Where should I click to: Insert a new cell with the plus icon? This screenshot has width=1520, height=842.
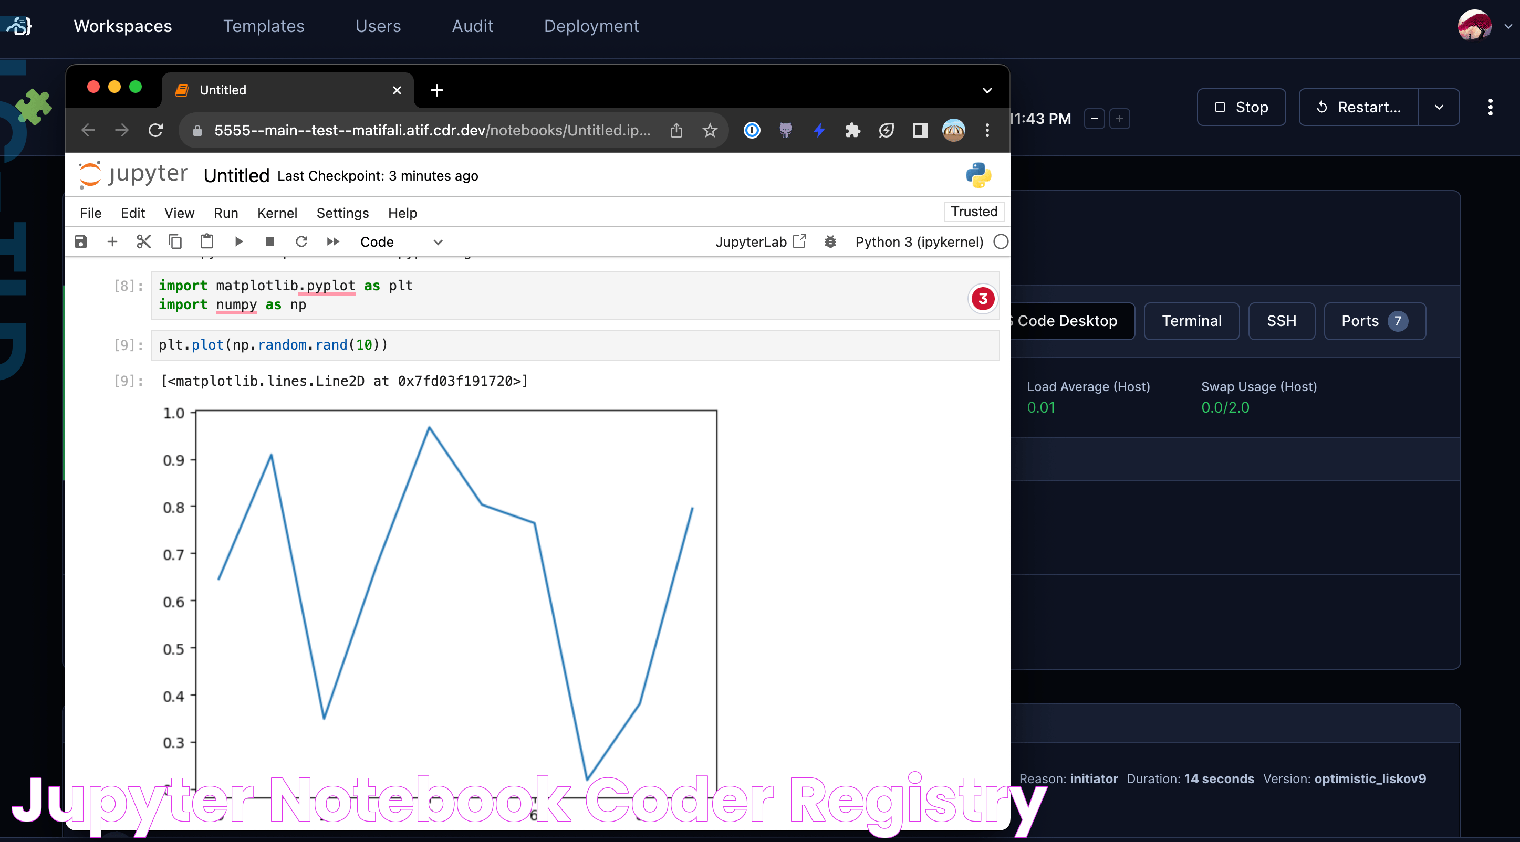pos(112,242)
